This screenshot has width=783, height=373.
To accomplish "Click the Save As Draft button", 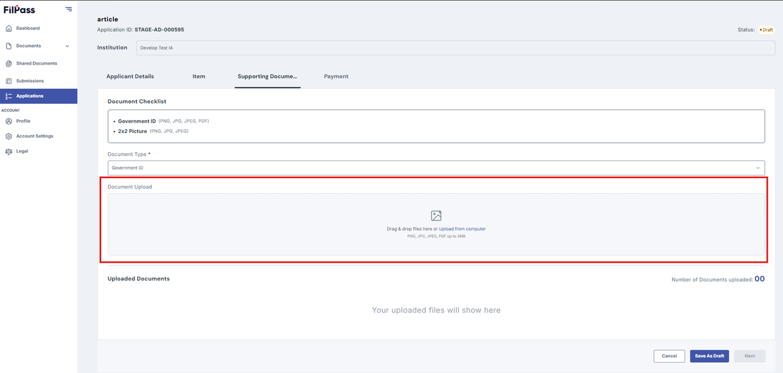I will [709, 356].
